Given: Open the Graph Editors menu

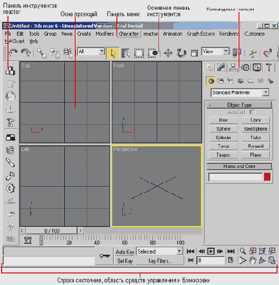Looking at the screenshot, I should point(200,34).
